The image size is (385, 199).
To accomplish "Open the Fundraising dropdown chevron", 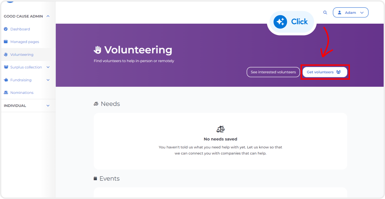I will (48, 80).
